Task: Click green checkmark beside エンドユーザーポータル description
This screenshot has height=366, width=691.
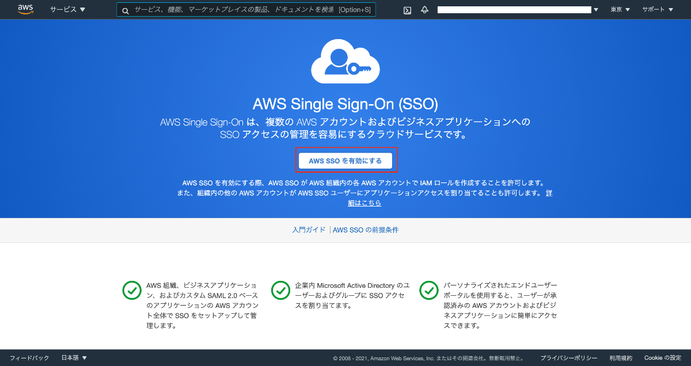Action: coord(429,290)
